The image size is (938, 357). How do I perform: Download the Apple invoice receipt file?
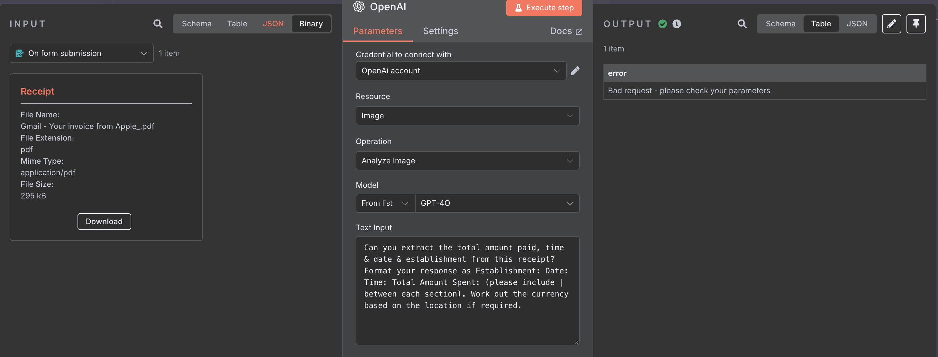104,222
